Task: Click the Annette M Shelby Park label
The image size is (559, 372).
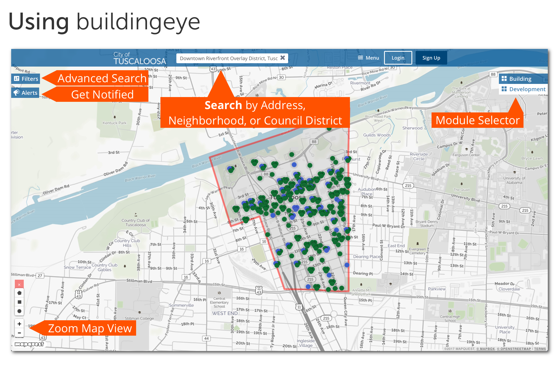Action: pyautogui.click(x=361, y=292)
